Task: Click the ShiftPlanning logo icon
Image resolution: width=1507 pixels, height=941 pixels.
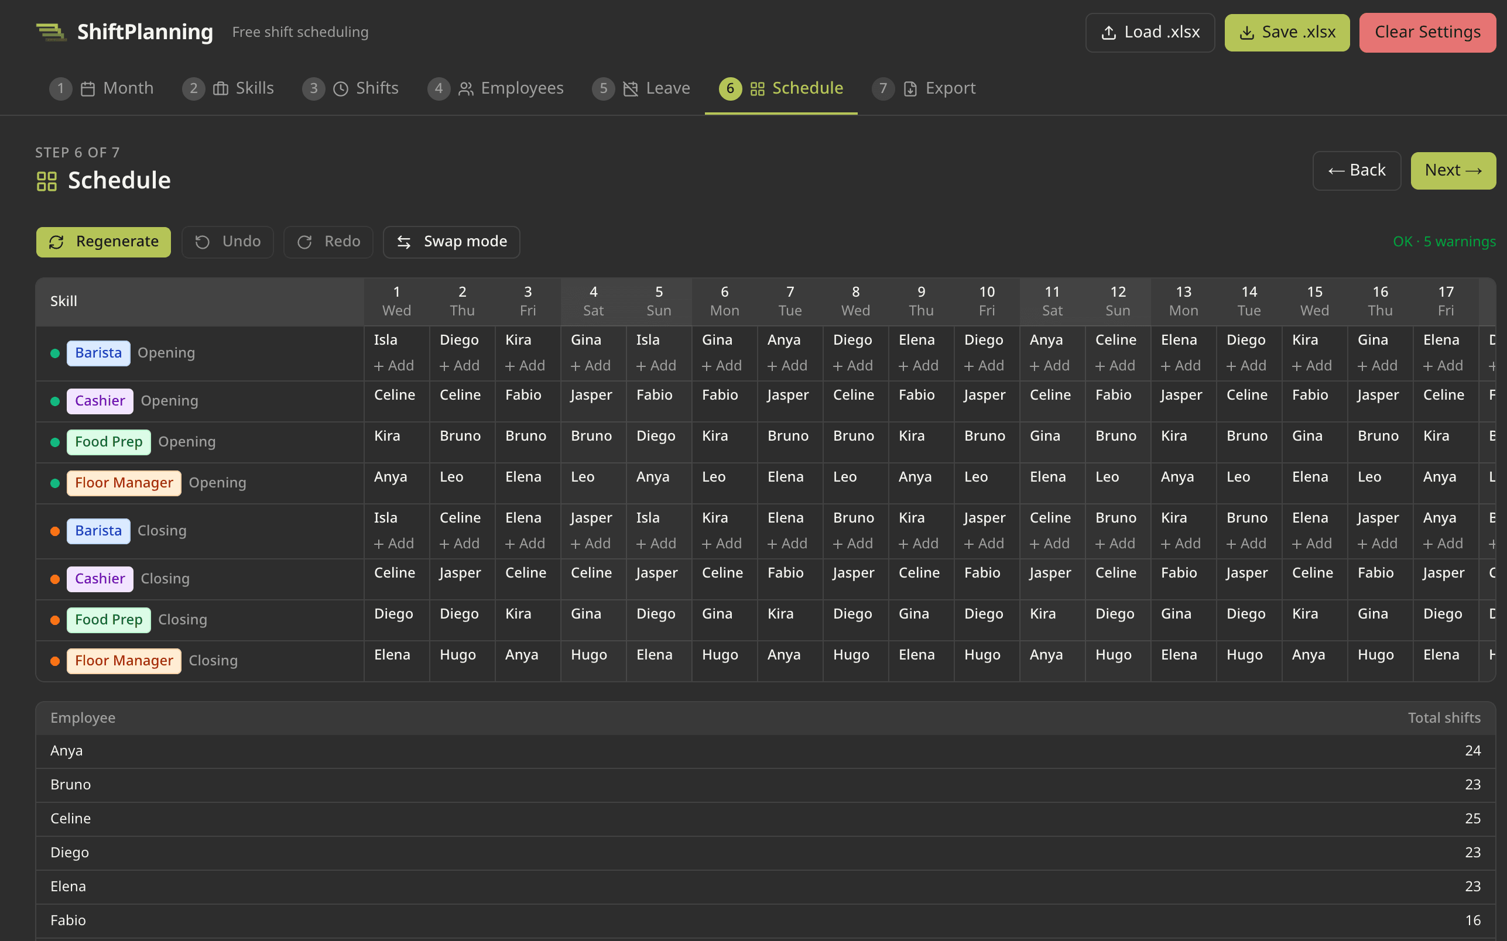Action: tap(52, 32)
